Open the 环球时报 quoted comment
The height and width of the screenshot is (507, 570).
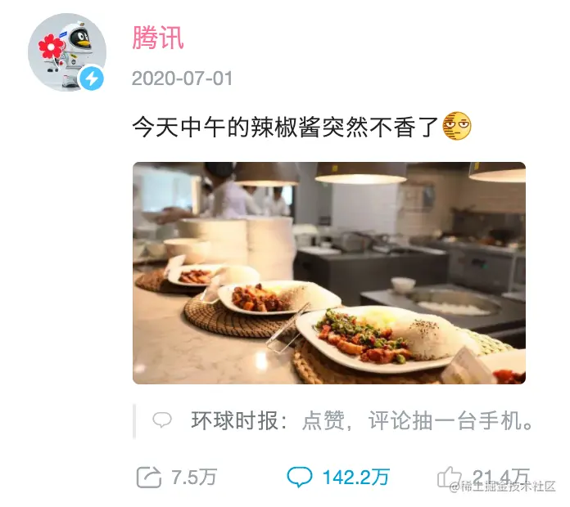point(343,420)
